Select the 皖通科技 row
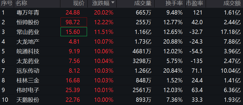Image resolution: width=243 pixels, height=105 pixels. (122, 51)
